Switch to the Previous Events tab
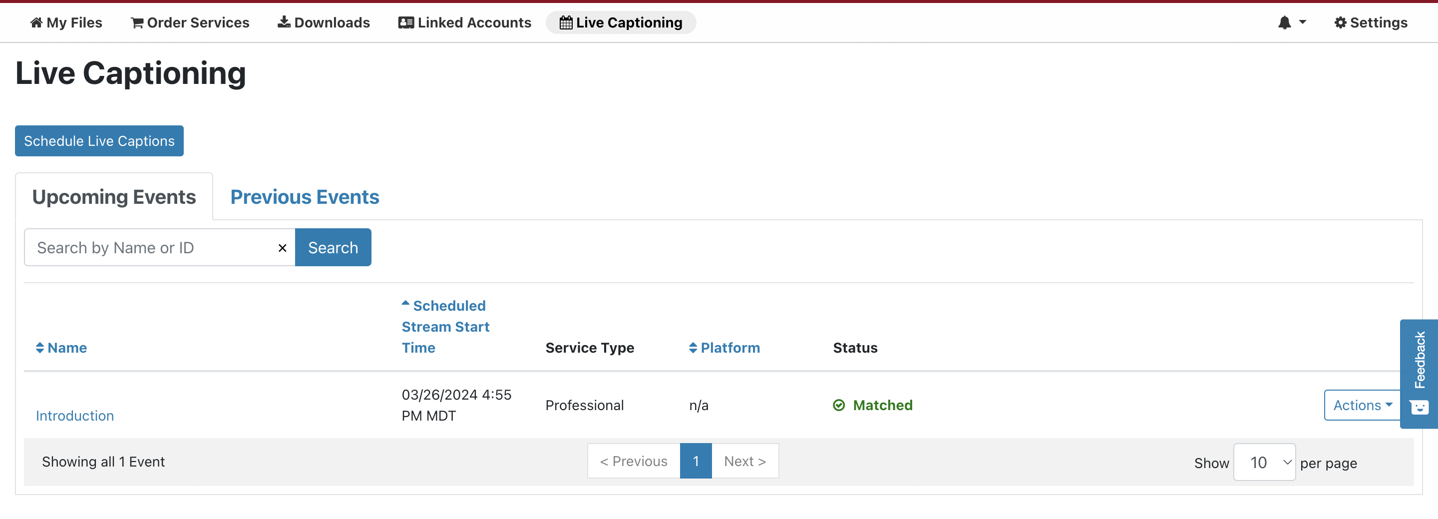The height and width of the screenshot is (519, 1438). click(x=304, y=197)
